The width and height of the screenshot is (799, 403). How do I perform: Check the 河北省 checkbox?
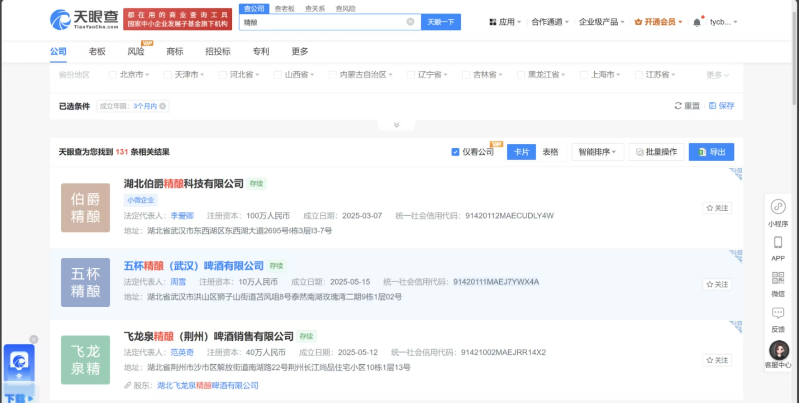[x=223, y=75]
